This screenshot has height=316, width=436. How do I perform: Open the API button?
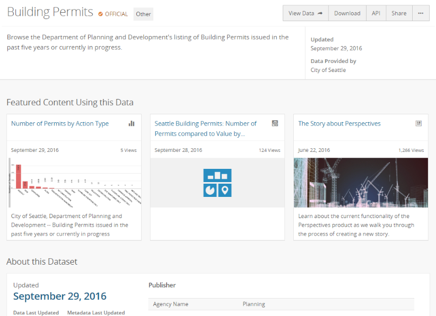click(376, 13)
